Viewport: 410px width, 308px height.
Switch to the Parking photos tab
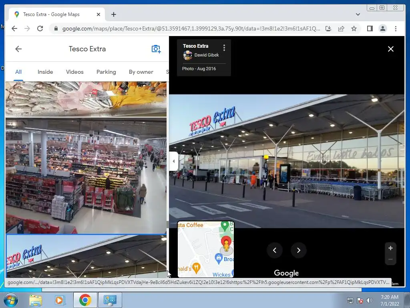(106, 72)
